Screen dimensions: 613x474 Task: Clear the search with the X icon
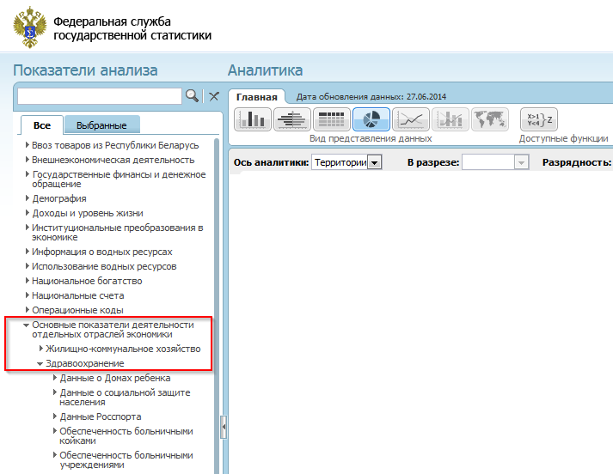point(214,96)
